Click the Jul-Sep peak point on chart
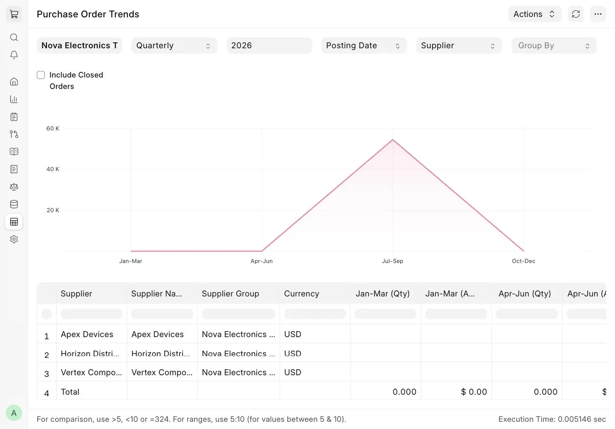Screen dimensions: 615x429 393,140
